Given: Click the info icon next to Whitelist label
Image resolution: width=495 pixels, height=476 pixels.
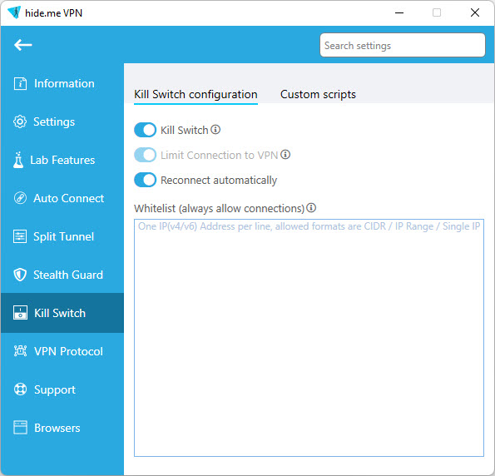Looking at the screenshot, I should [x=311, y=208].
